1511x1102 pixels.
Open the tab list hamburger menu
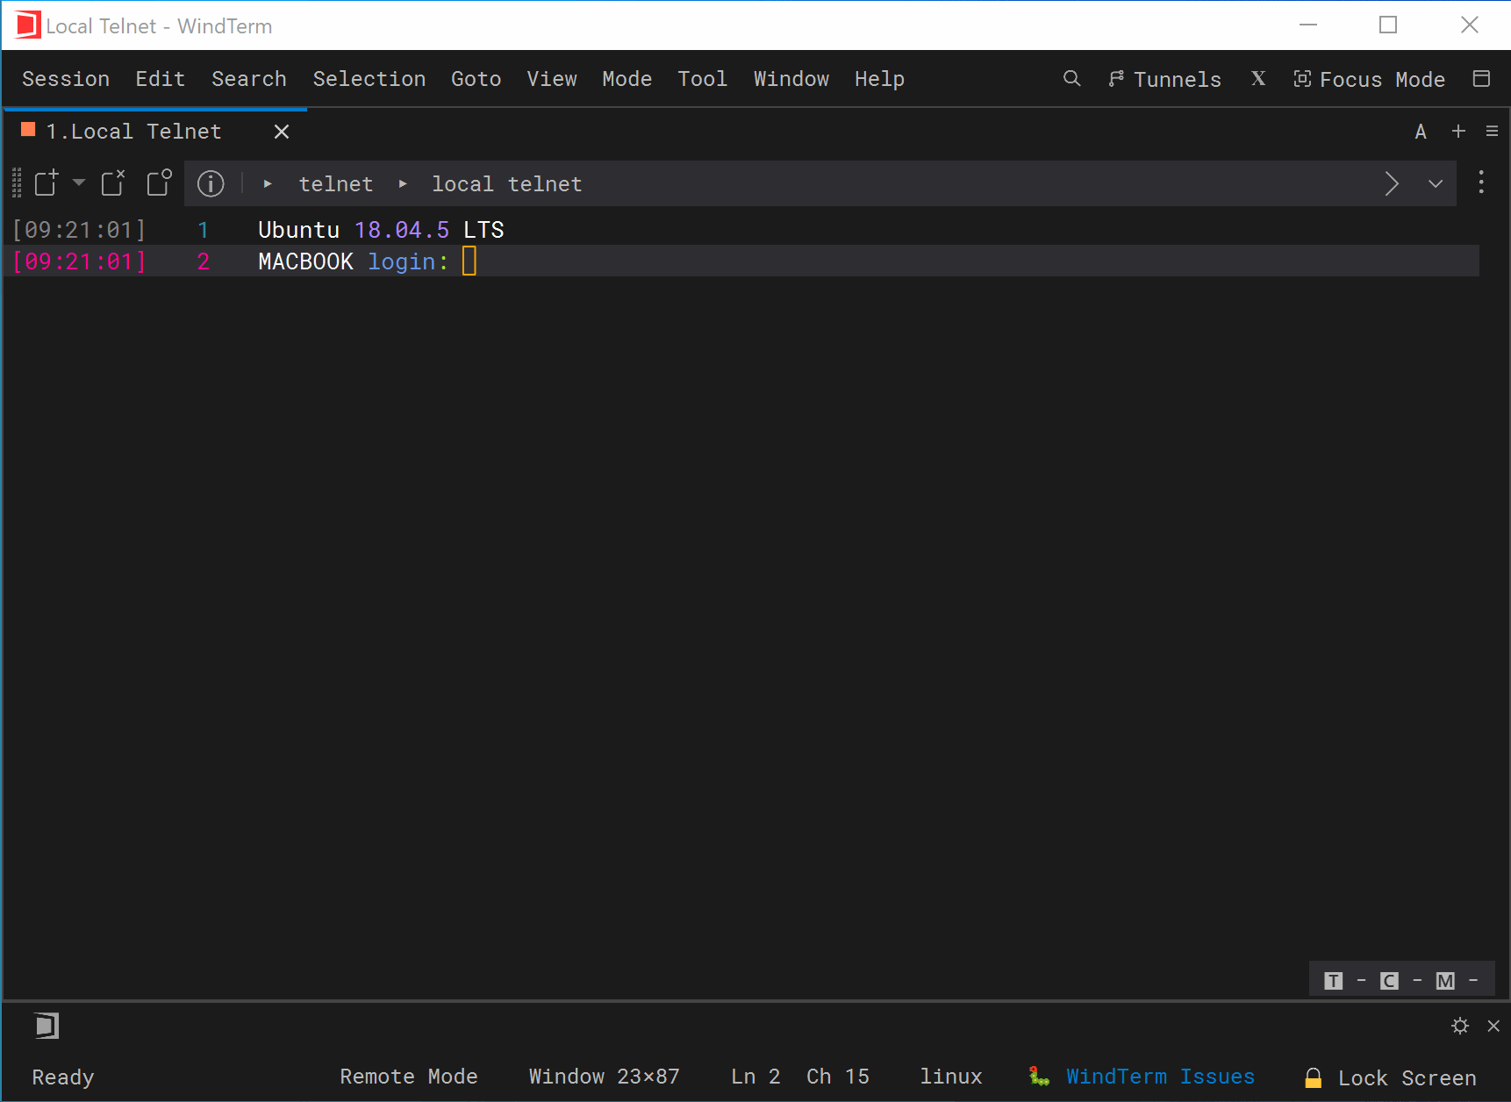click(x=1492, y=131)
